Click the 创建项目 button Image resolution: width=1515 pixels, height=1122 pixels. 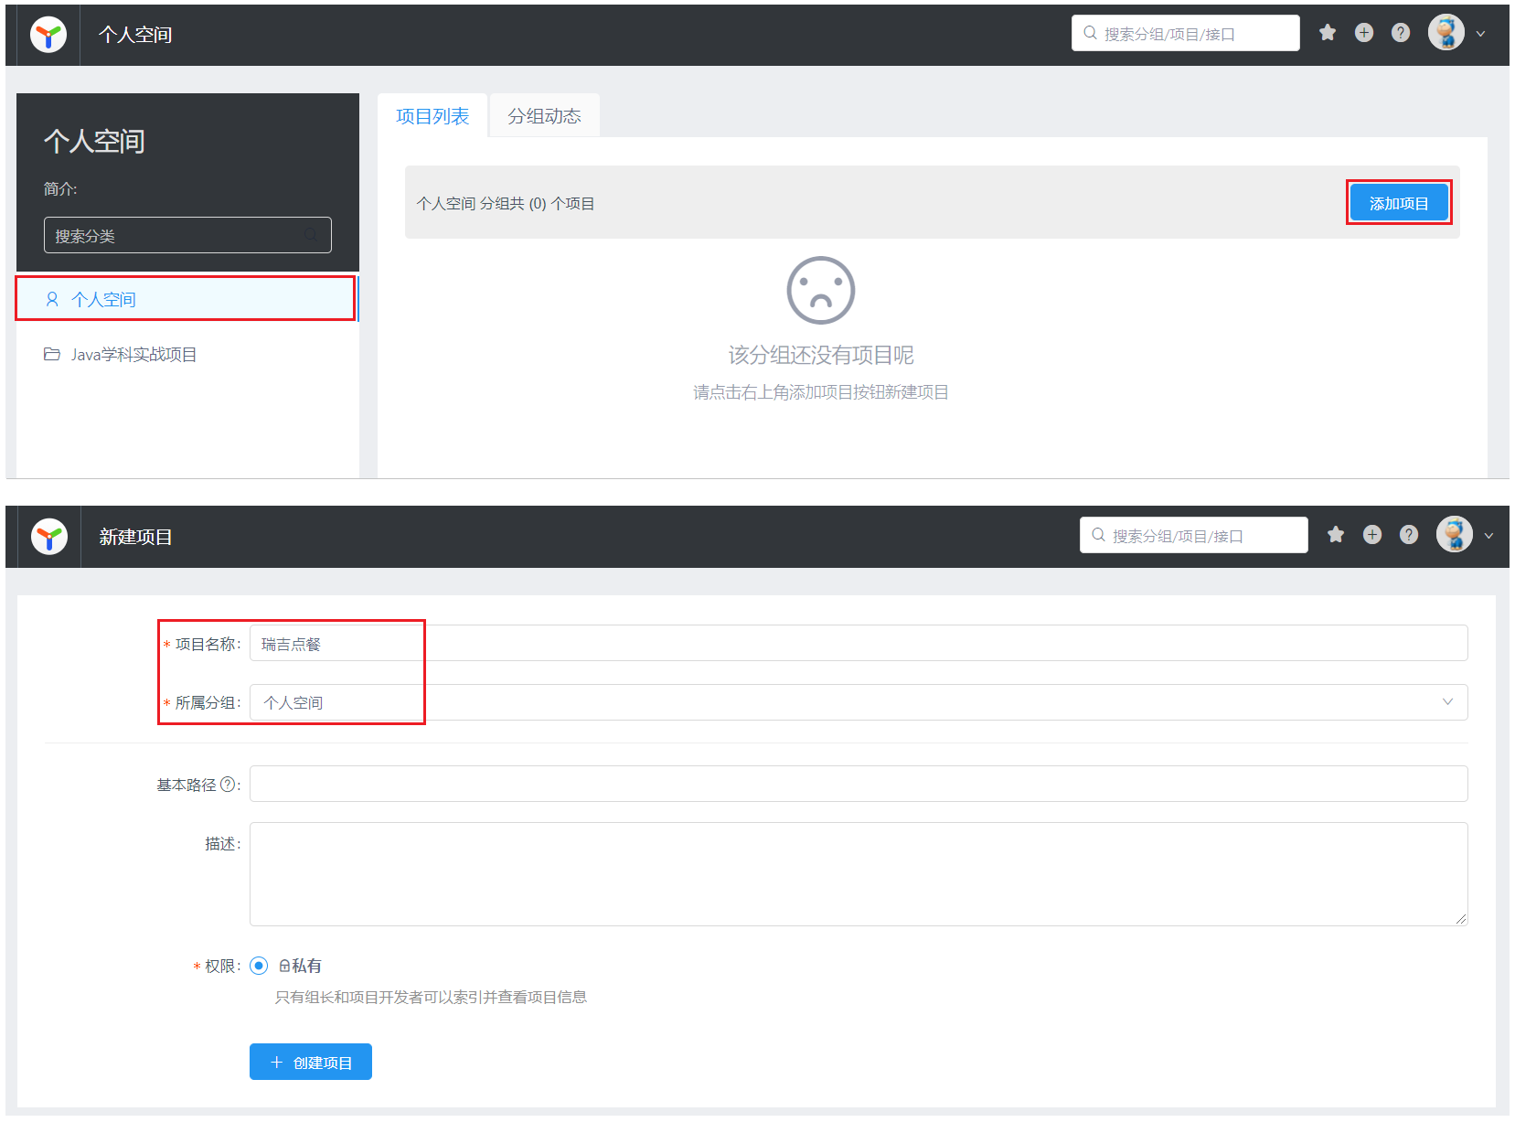click(311, 1062)
